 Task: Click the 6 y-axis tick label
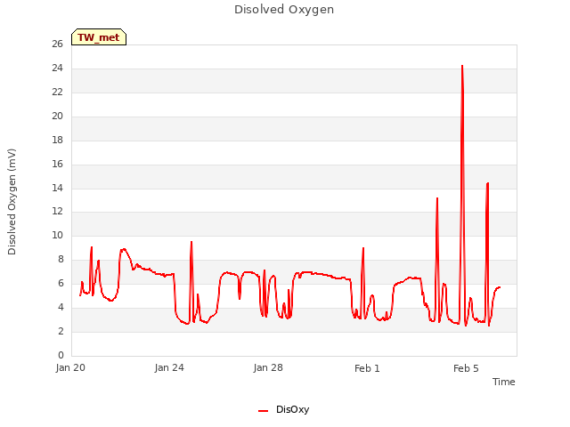[61, 283]
